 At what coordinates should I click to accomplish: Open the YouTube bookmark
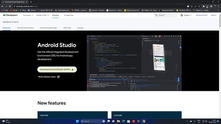point(14,10)
